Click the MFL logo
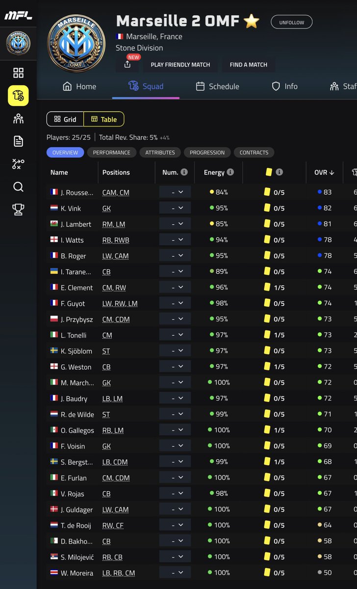 [x=18, y=16]
